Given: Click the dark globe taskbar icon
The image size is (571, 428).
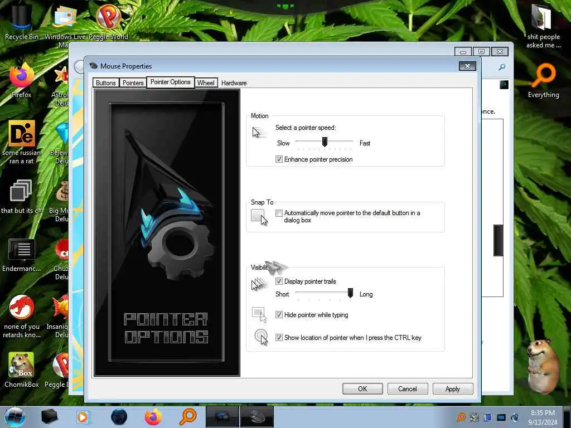Looking at the screenshot, I should point(119,417).
